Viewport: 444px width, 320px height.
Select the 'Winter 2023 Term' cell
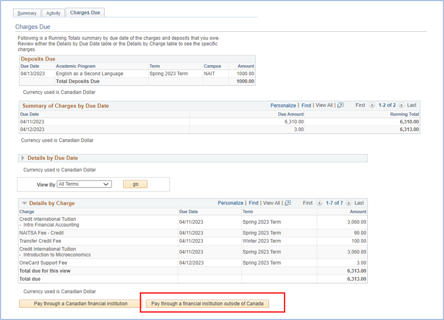click(262, 241)
